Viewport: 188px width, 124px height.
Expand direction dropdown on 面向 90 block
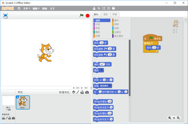104,64
